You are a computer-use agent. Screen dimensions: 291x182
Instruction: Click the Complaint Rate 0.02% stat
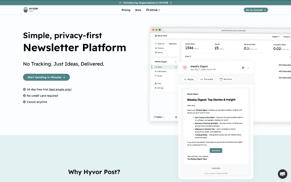click(x=281, y=47)
